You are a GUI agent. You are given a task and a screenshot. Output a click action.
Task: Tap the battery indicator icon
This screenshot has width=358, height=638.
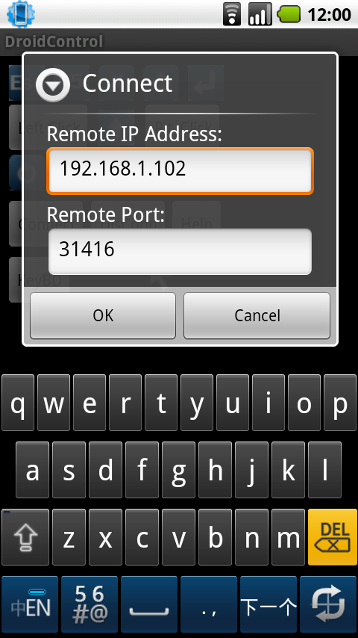point(289,15)
